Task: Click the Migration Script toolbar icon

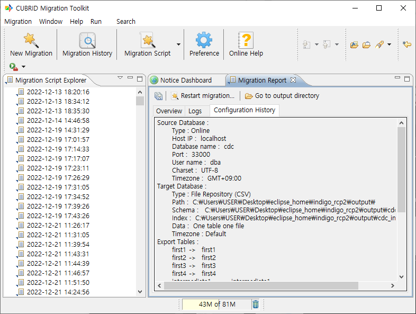Action: point(148,44)
